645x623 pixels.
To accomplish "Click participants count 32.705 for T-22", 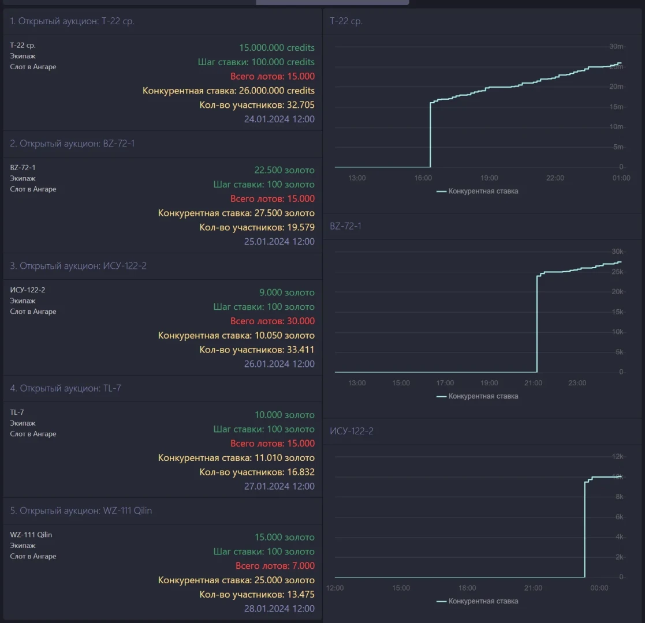I will click(257, 105).
